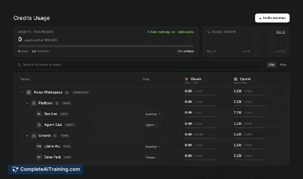Click Dana Park's OpenAI 100K limit value
Screen dimensions: 303x179
point(248,156)
